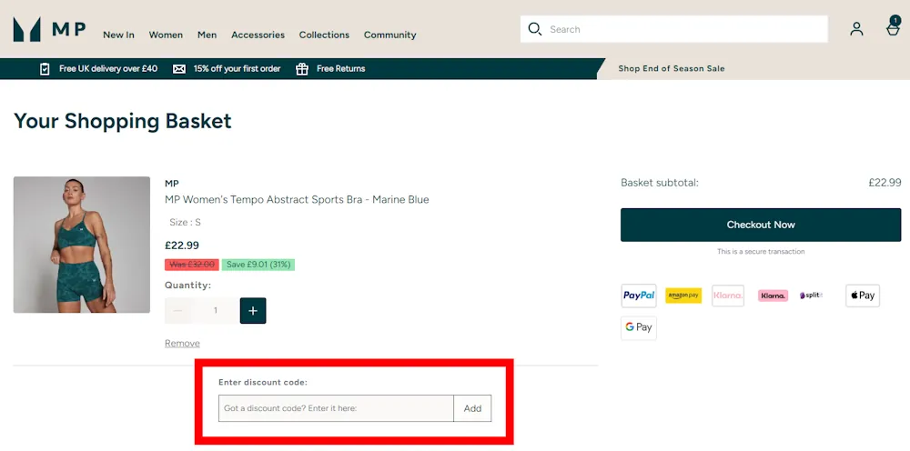Select the pink Klarna payment icon
Screen dimensions: 910x451
(x=773, y=296)
